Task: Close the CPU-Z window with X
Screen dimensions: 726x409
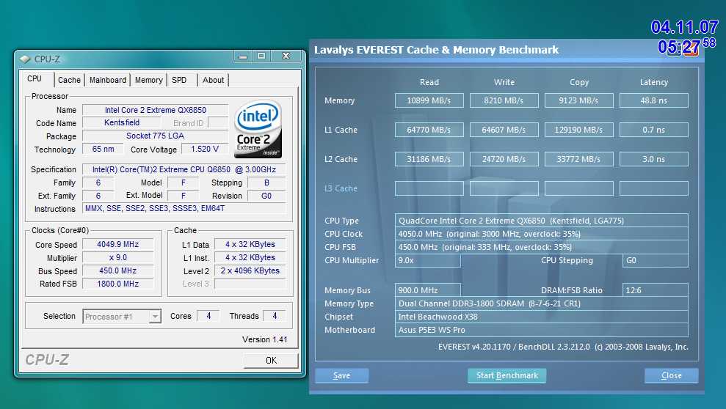Action: click(286, 56)
